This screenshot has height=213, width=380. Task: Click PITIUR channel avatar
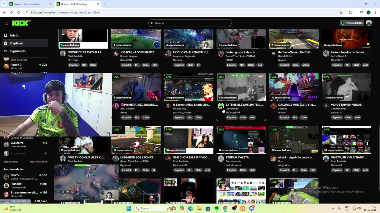tap(221, 53)
